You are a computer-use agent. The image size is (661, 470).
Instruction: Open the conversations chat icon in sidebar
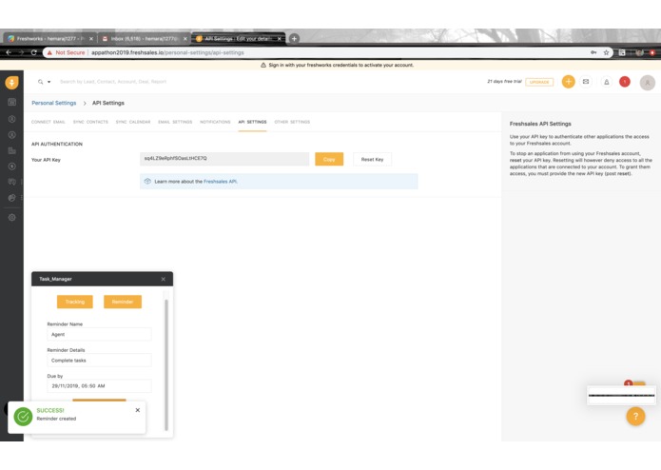pyautogui.click(x=11, y=182)
